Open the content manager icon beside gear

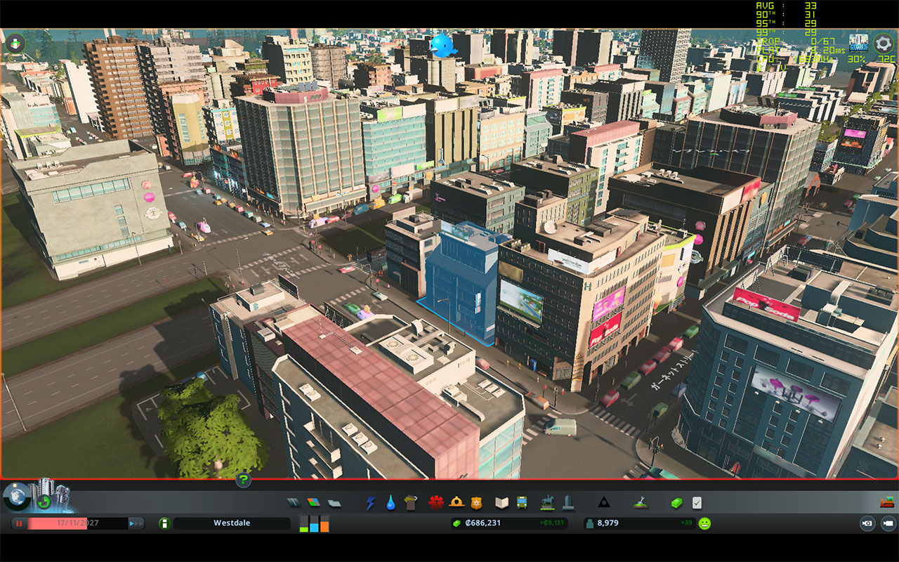pos(858,42)
